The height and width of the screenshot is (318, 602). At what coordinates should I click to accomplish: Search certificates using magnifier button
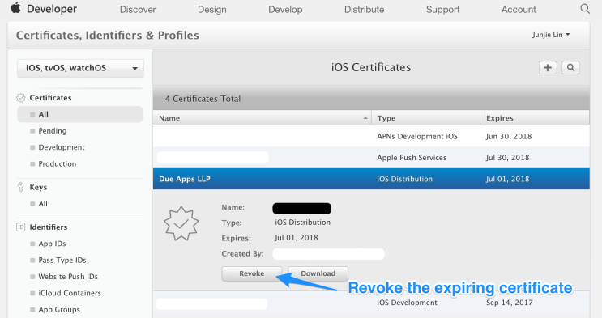(x=571, y=67)
